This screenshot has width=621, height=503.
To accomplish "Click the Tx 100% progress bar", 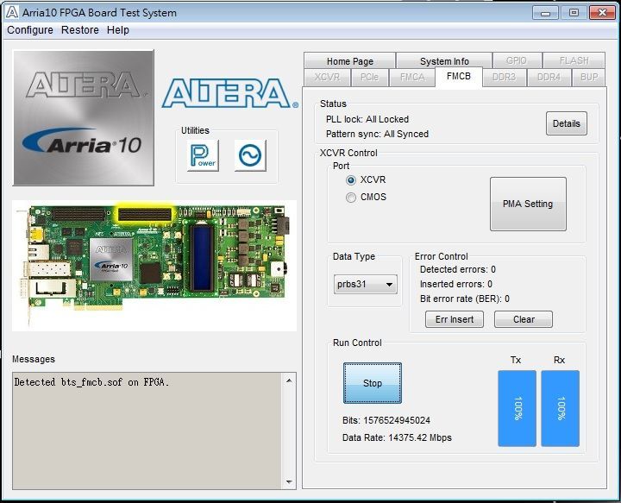I will pyautogui.click(x=517, y=409).
